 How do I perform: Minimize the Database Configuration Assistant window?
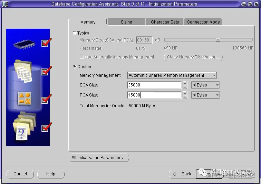(x=244, y=4)
